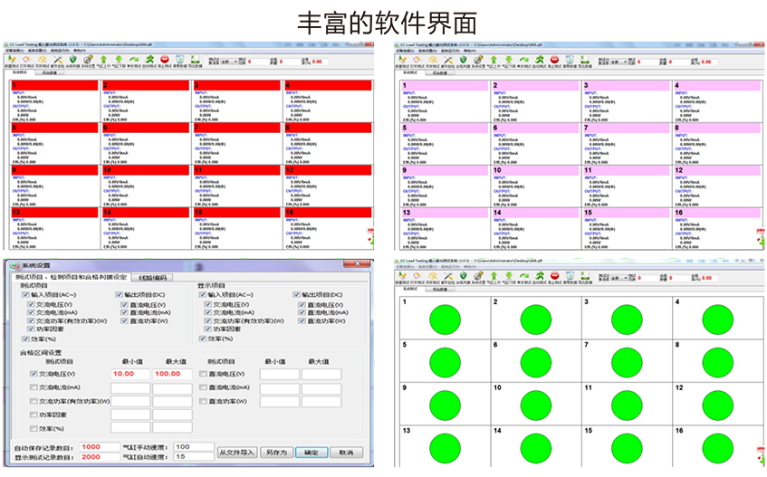Click 导出数据 Excel icon in red-panel window
This screenshot has height=477, width=767.
click(x=195, y=60)
